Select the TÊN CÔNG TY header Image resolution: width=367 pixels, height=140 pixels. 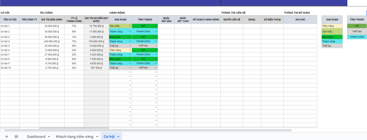(29, 20)
